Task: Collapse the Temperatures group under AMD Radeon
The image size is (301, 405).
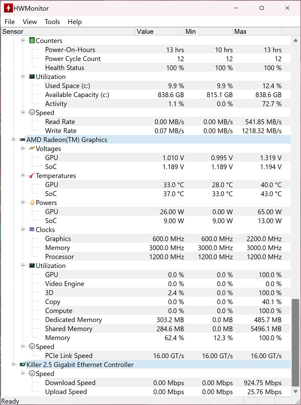Action: click(23, 175)
